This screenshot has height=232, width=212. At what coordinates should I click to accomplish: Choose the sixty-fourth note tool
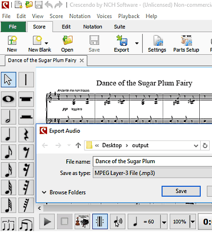point(8,205)
